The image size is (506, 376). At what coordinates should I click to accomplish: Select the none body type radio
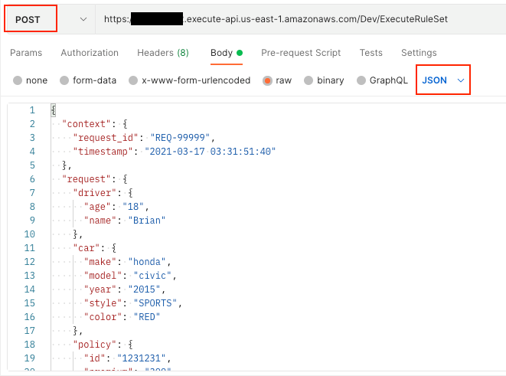tap(18, 80)
